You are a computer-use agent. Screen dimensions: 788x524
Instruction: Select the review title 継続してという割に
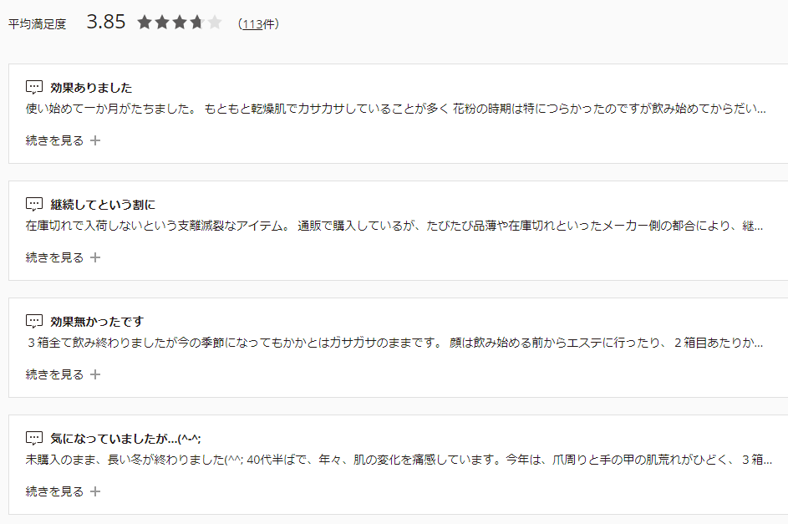point(103,205)
